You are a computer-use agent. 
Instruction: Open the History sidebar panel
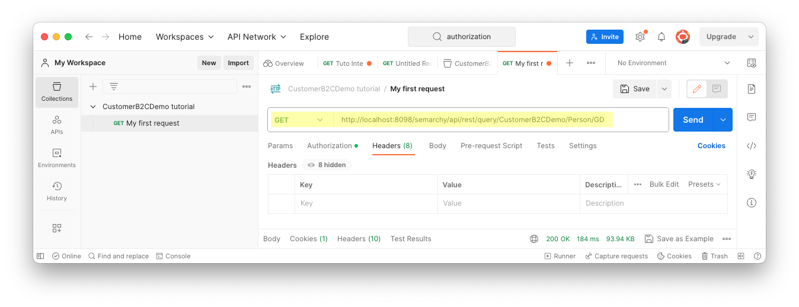57,191
